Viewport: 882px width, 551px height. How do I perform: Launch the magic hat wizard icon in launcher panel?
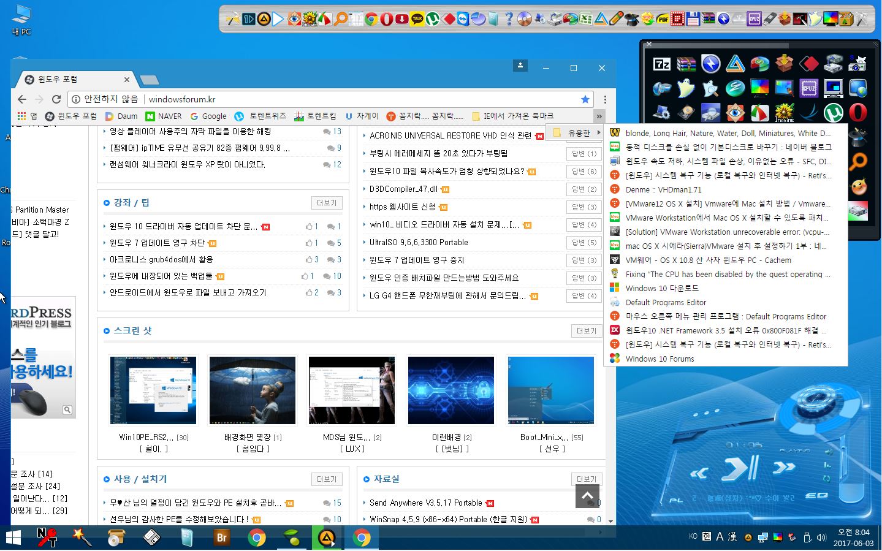click(858, 137)
